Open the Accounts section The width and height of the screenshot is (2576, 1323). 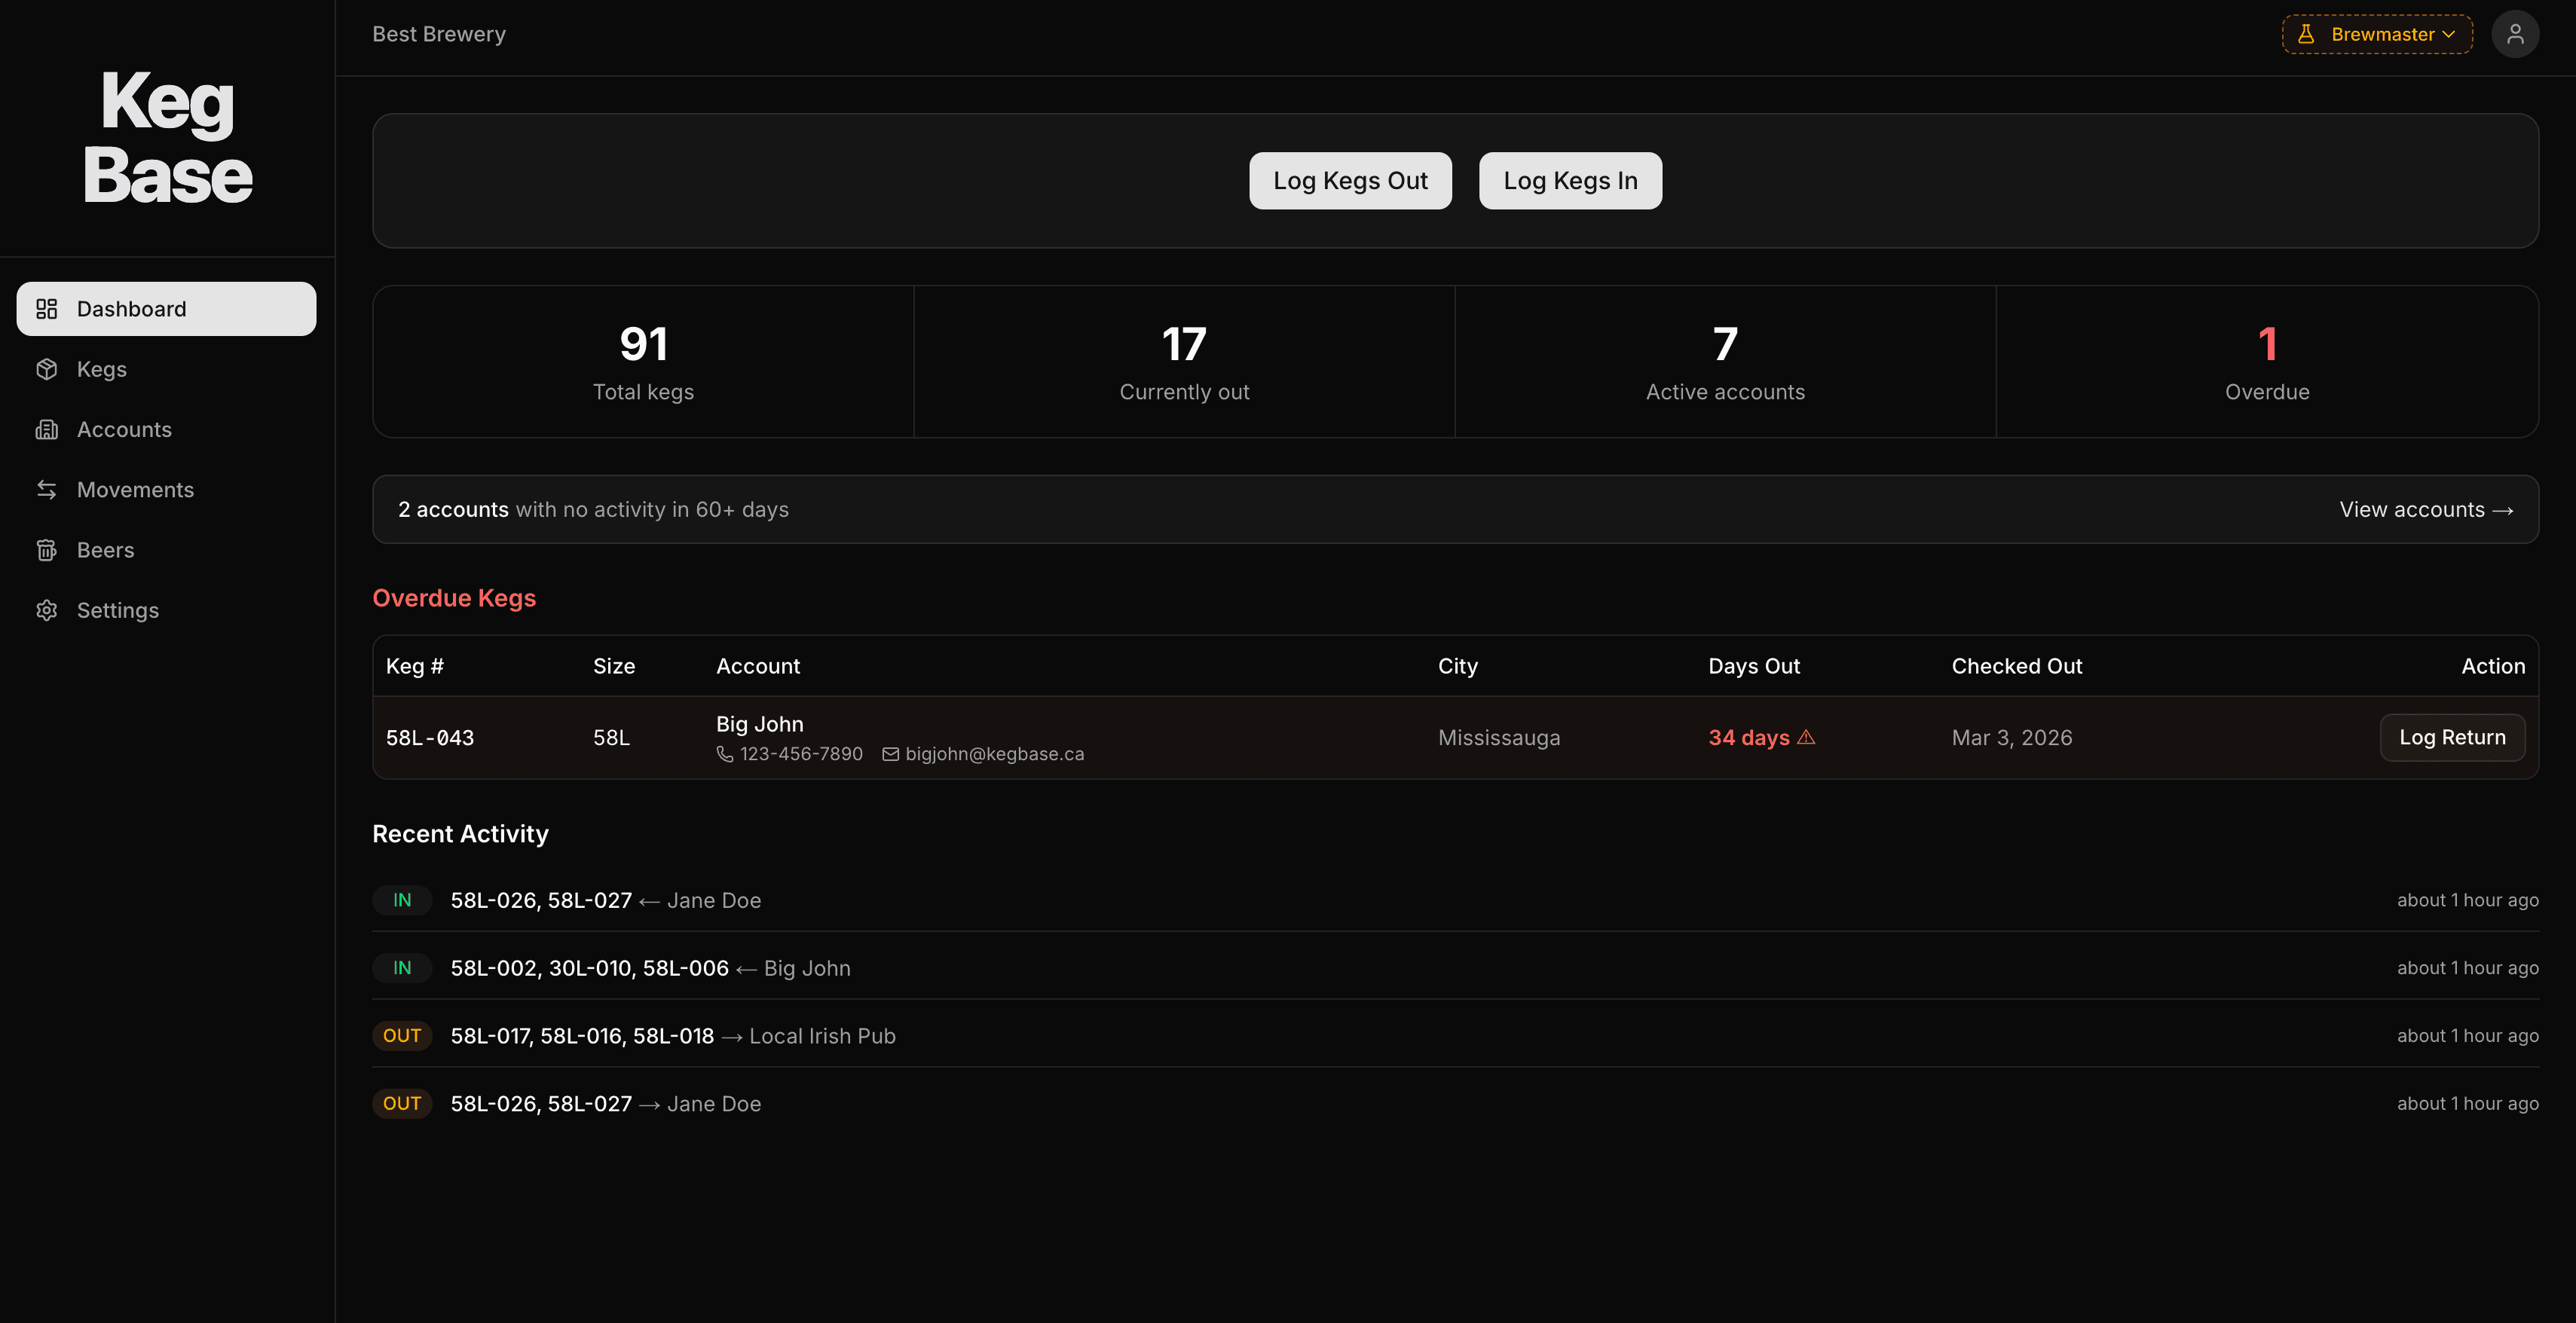tap(166, 429)
